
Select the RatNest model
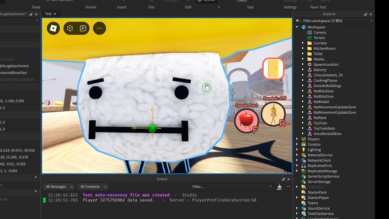click(x=320, y=118)
